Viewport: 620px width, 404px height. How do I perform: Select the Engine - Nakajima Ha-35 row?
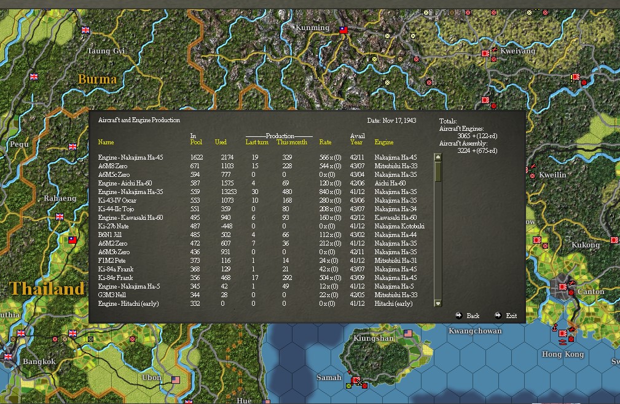tap(262, 192)
